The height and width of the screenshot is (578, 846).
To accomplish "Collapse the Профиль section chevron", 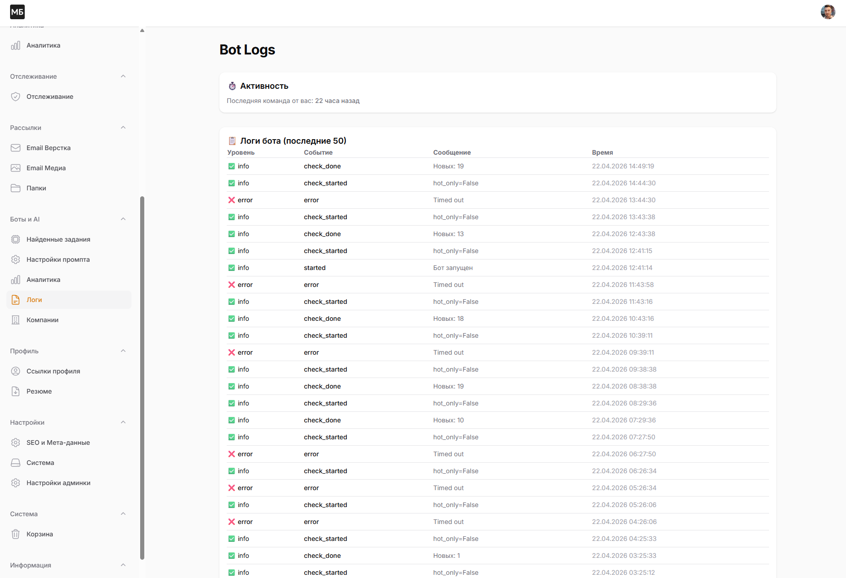I will pyautogui.click(x=123, y=351).
